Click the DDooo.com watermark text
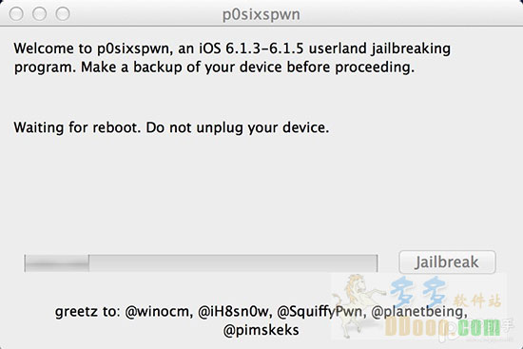Image resolution: width=523 pixels, height=349 pixels. [x=443, y=326]
